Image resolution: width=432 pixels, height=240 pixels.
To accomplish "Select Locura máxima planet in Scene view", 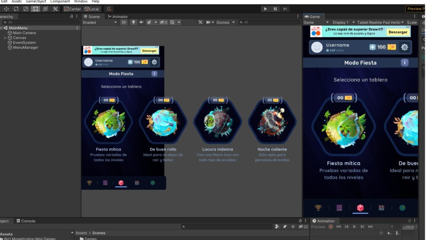I will (218, 121).
